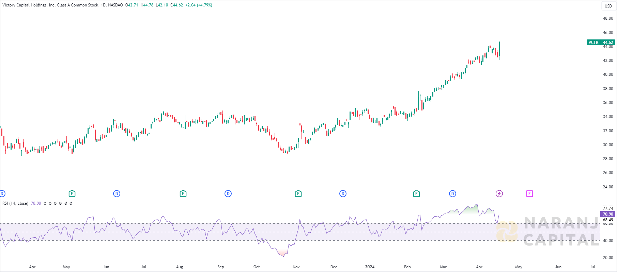This screenshot has height=272, width=617.
Task: Click the RSI (14, close) indicator label
Action: [15, 203]
